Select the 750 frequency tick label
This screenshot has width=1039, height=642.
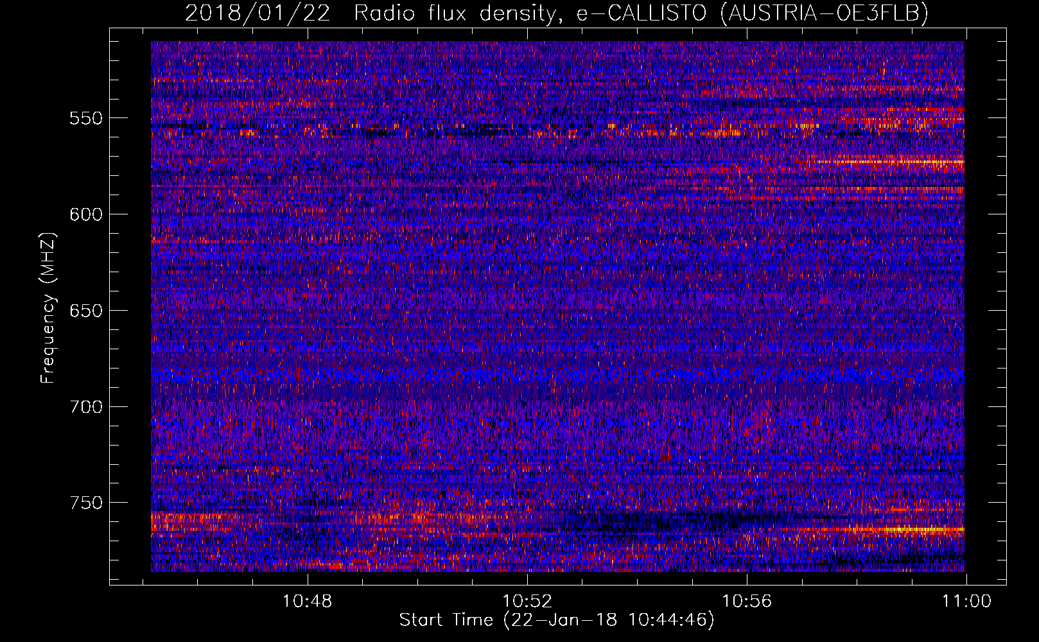coord(86,503)
